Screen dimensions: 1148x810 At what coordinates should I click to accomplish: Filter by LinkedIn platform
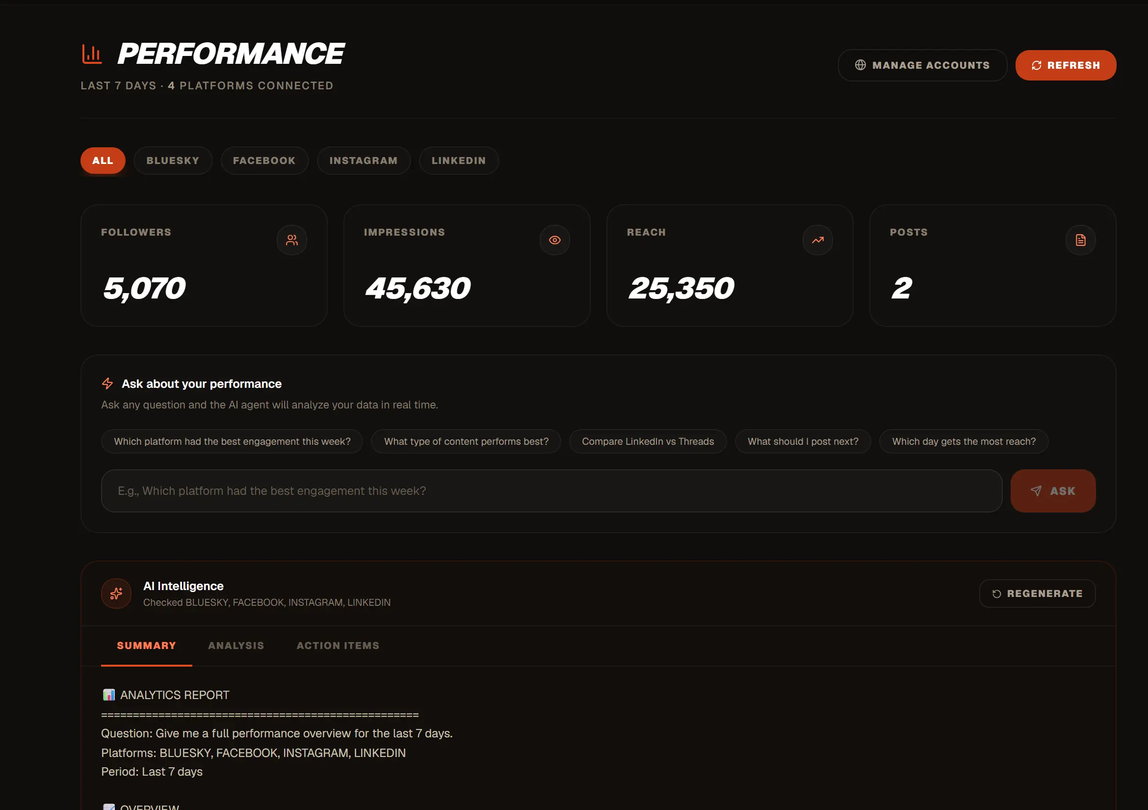459,161
